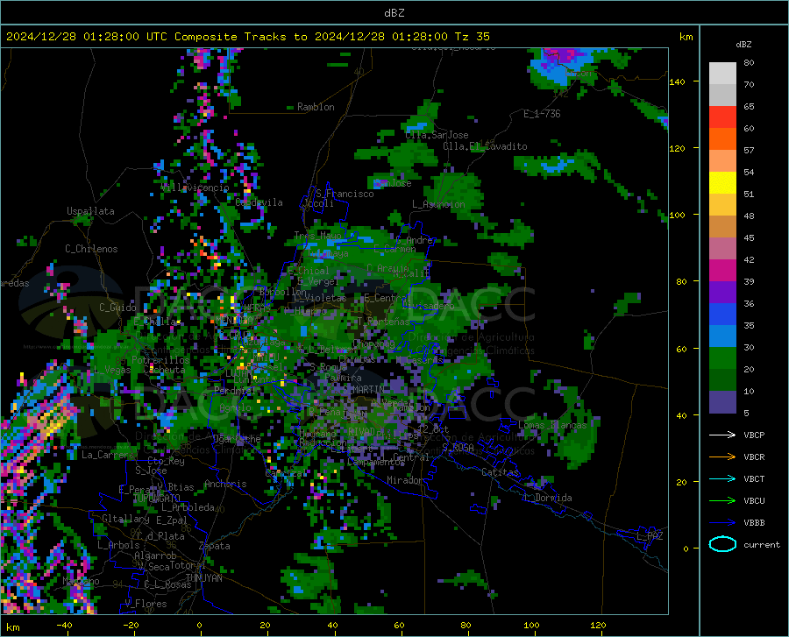This screenshot has width=789, height=637.
Task: Click the 'S_Francisco' map label
Action: pos(345,194)
